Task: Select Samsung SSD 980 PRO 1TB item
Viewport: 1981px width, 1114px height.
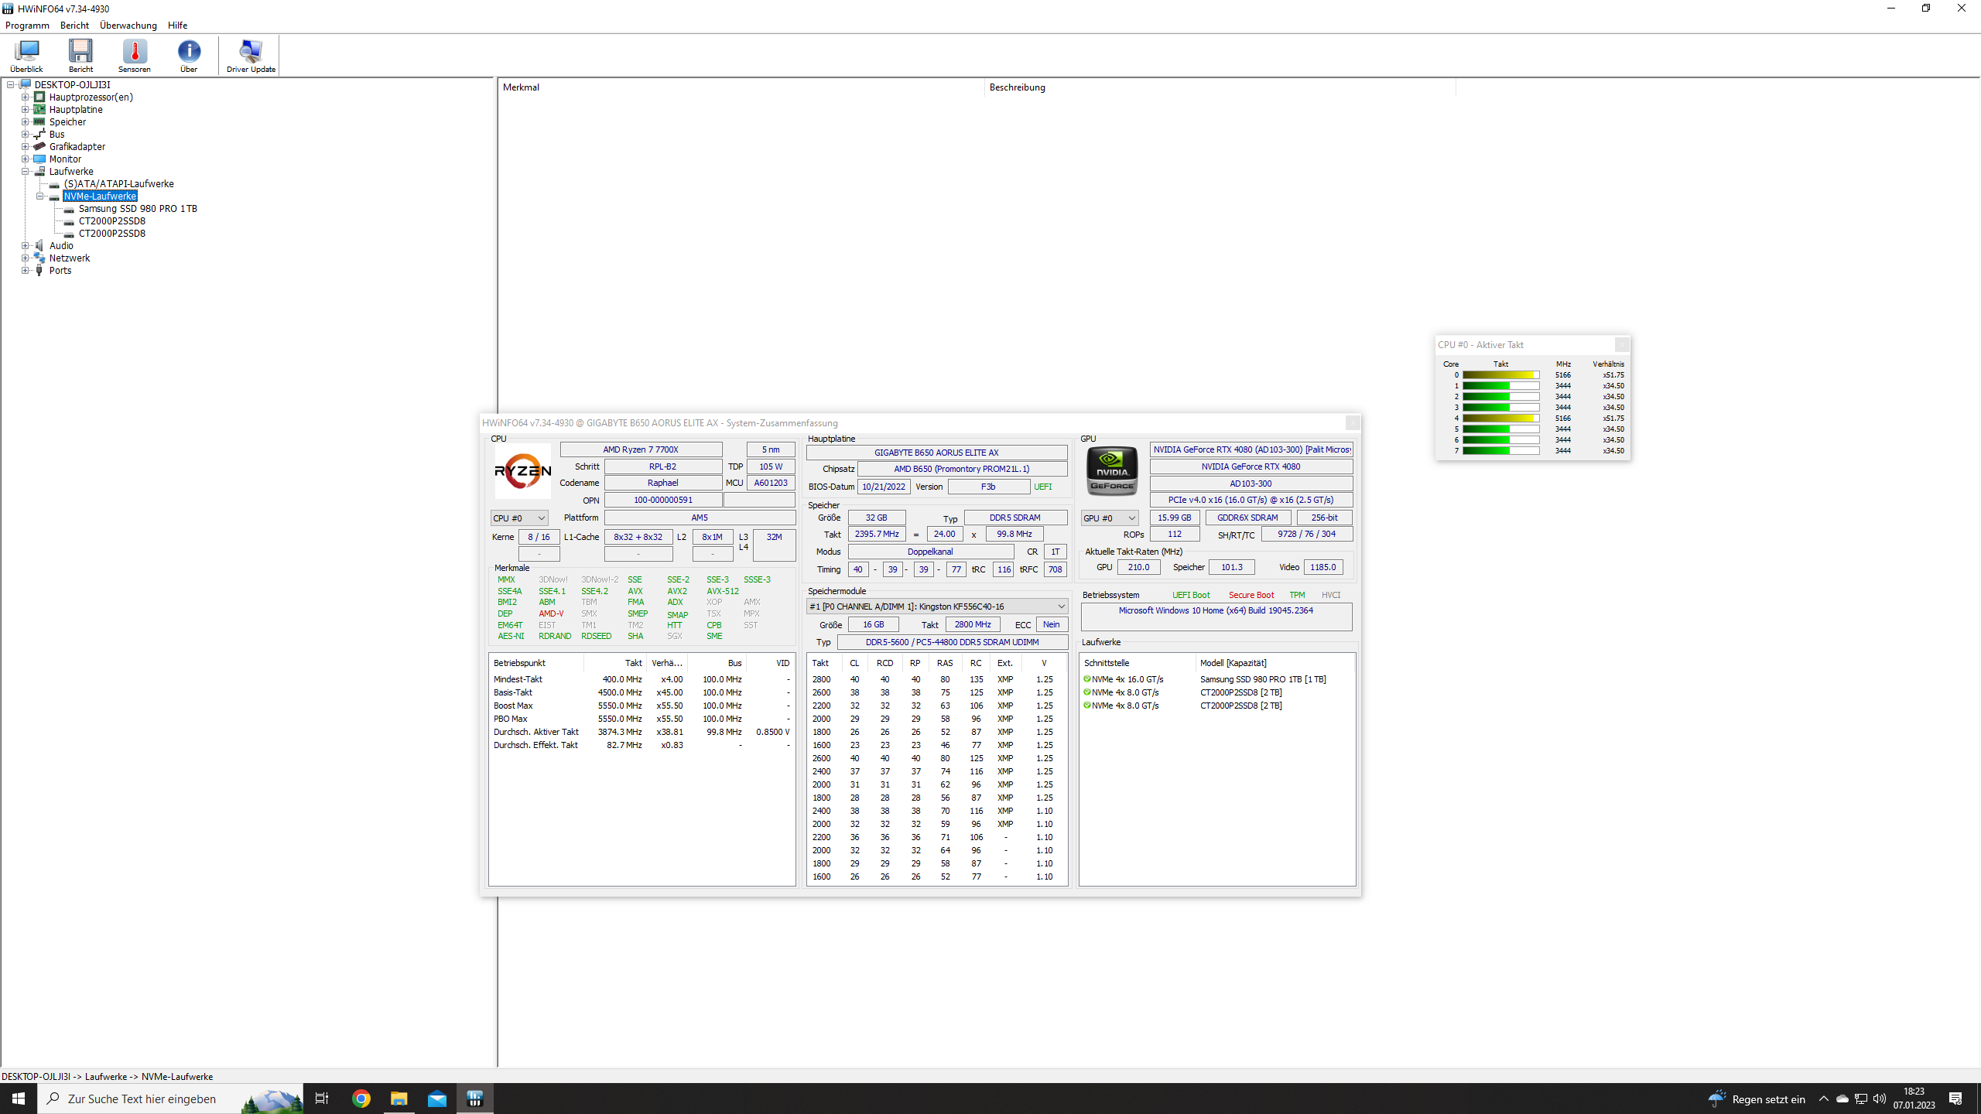Action: (x=138, y=209)
